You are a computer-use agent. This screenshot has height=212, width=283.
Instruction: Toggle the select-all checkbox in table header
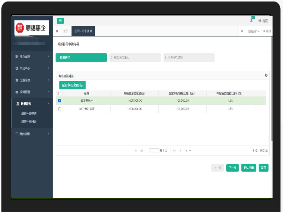tap(59, 93)
